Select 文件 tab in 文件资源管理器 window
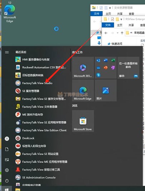145x191 pixels. 96,14
